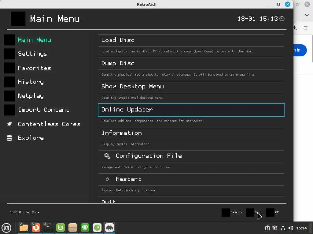Open the green shield taskbar application
This screenshot has height=234, width=313.
pyautogui.click(x=85, y=228)
